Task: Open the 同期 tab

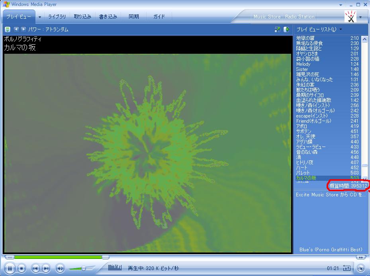Action: tap(133, 16)
